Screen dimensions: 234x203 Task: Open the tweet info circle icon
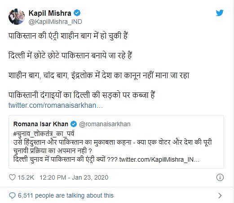tap(220, 177)
